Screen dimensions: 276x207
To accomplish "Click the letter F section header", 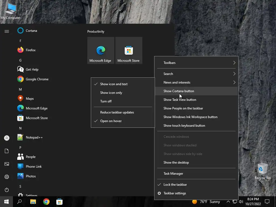I will (x=20, y=41).
